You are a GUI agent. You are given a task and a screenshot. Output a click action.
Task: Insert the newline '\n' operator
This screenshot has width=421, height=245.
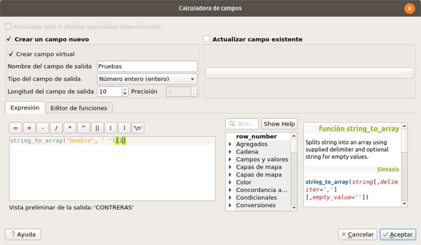point(138,128)
